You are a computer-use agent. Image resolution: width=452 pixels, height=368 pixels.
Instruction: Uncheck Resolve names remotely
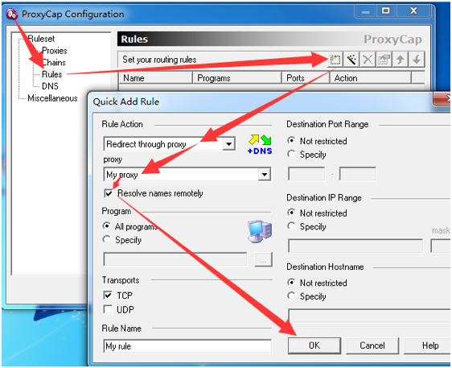tap(109, 193)
